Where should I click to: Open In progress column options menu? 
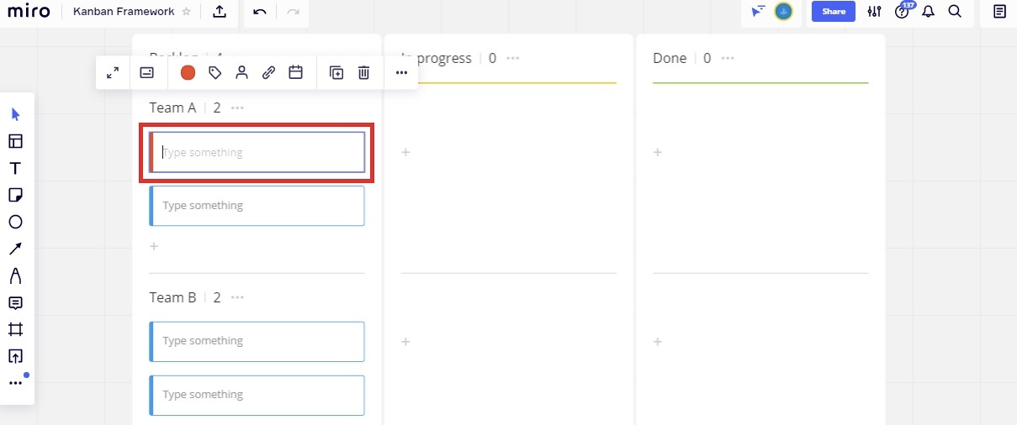[x=512, y=58]
